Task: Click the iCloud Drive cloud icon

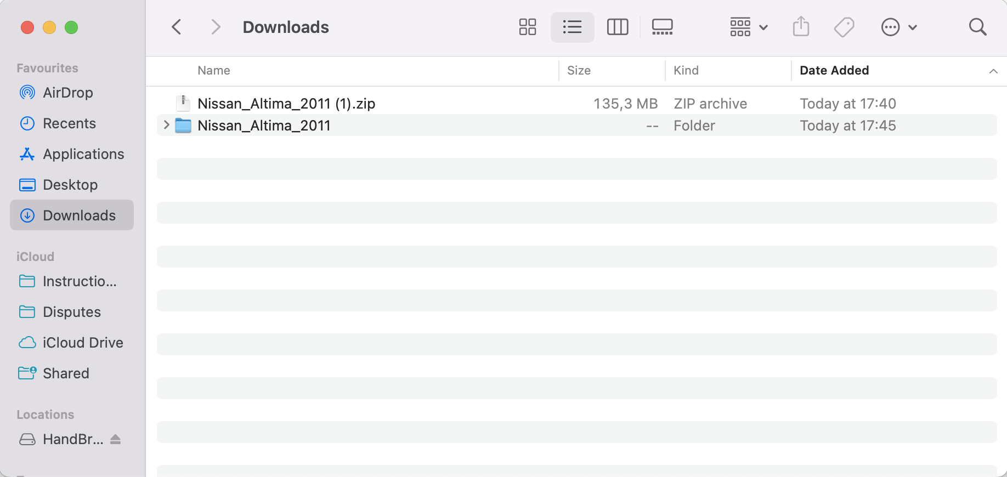Action: pos(27,343)
